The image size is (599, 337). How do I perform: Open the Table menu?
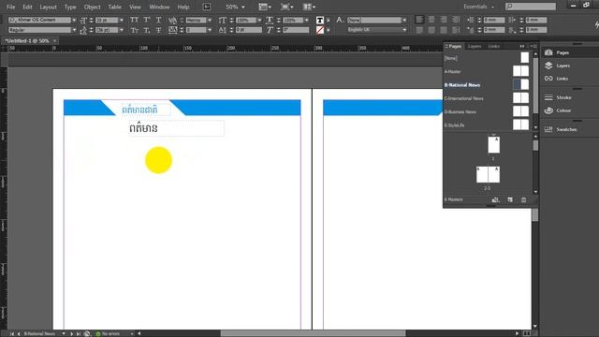(x=114, y=7)
